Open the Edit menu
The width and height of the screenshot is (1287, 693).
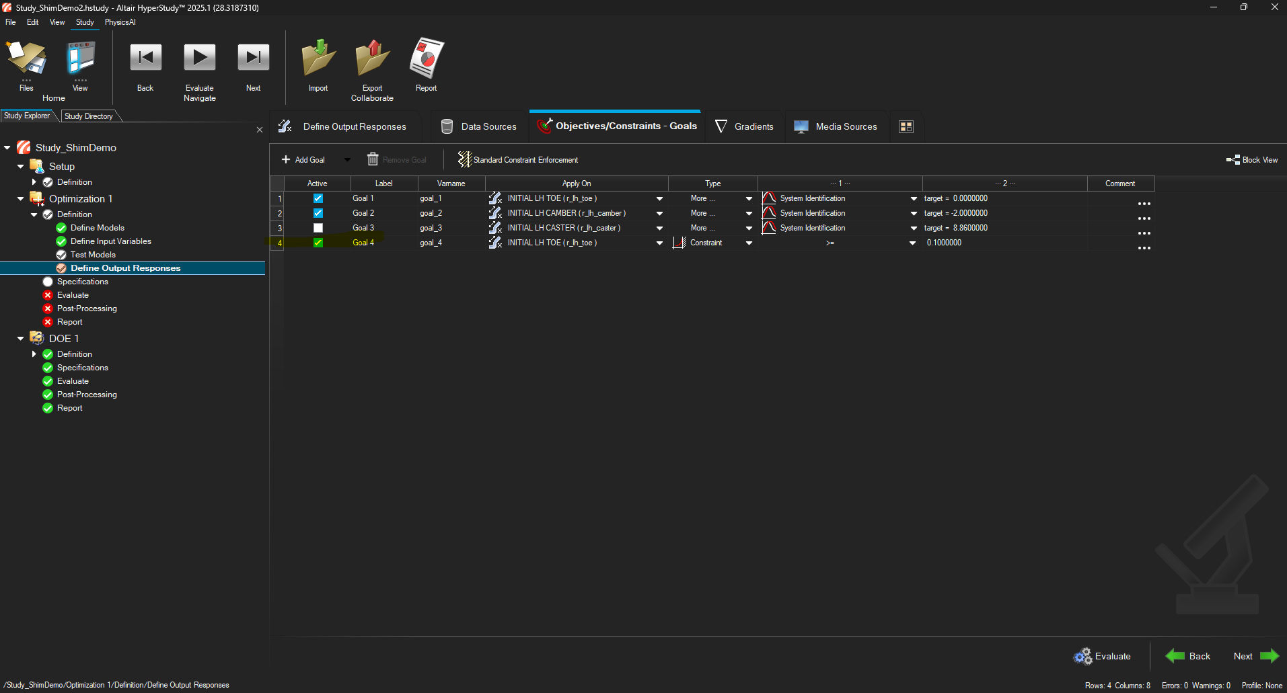tap(32, 22)
